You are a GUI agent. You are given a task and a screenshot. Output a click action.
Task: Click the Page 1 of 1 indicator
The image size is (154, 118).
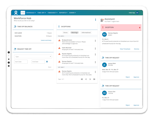click(x=61, y=79)
